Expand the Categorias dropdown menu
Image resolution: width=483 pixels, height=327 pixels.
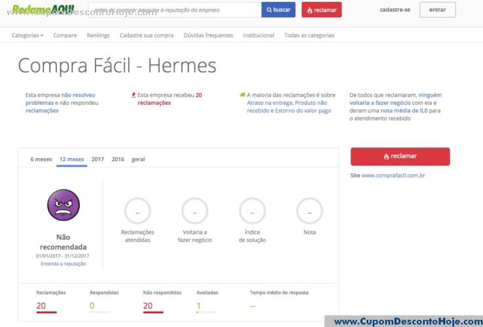pyautogui.click(x=28, y=35)
